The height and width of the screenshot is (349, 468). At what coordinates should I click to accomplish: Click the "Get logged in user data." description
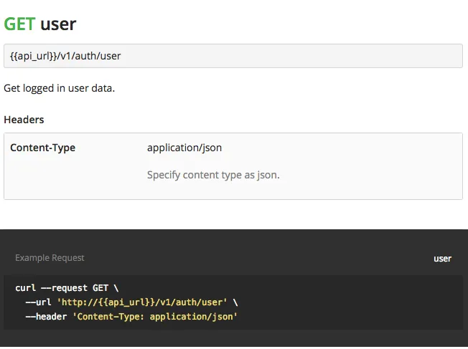(x=59, y=88)
